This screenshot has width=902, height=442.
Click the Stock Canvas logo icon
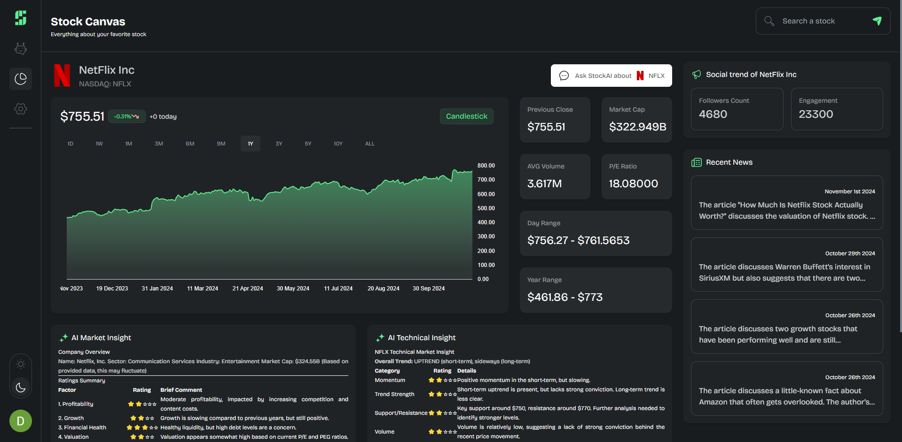(21, 18)
